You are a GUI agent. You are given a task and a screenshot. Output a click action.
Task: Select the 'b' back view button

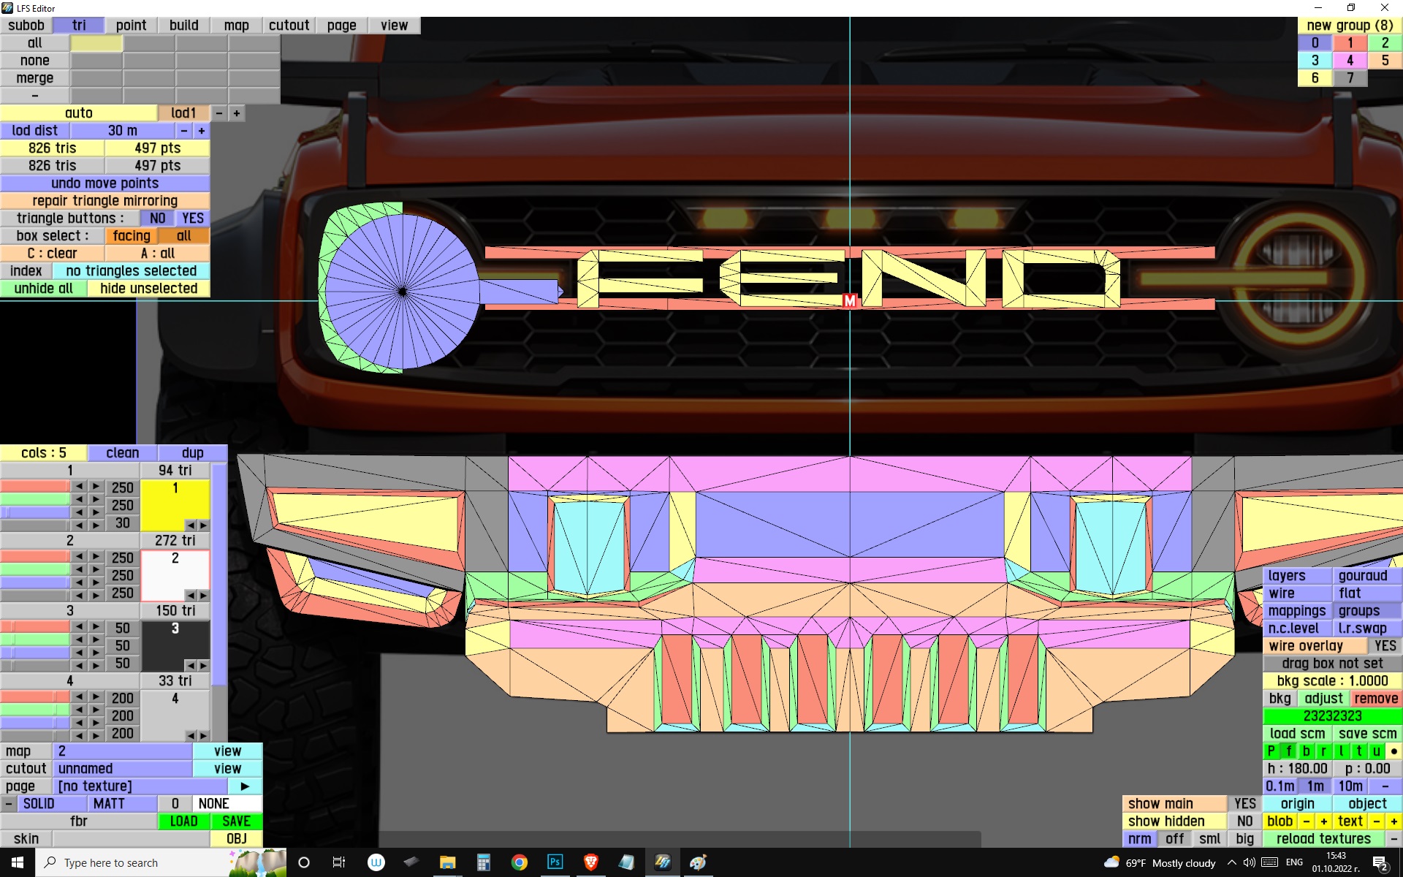pos(1306,751)
